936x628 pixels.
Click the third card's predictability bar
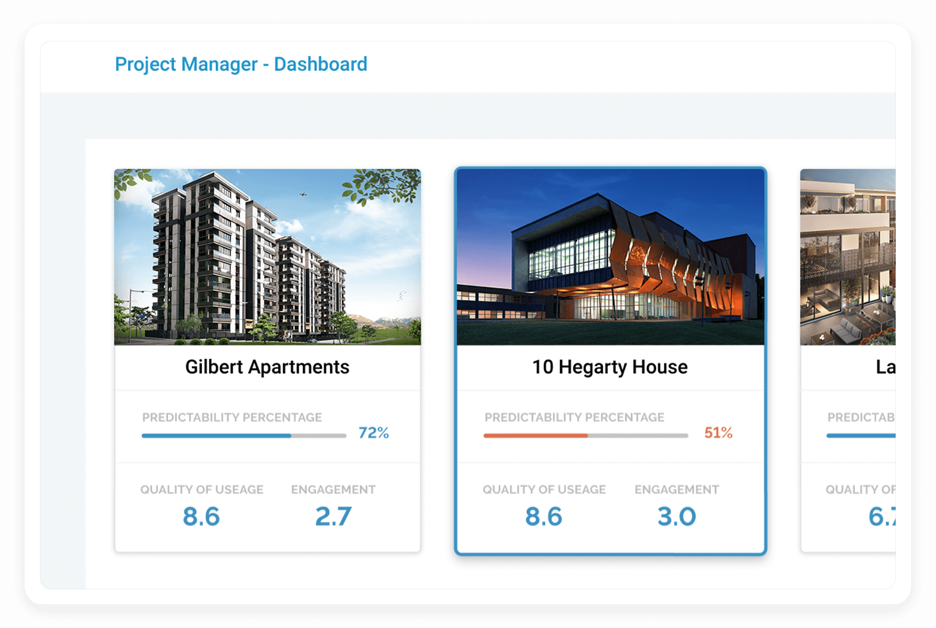(861, 436)
